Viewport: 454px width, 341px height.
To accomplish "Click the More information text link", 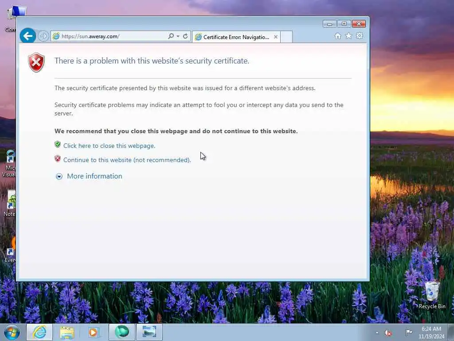I will point(94,176).
